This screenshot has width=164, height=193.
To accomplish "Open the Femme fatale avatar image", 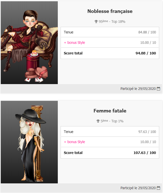I will [29, 142].
